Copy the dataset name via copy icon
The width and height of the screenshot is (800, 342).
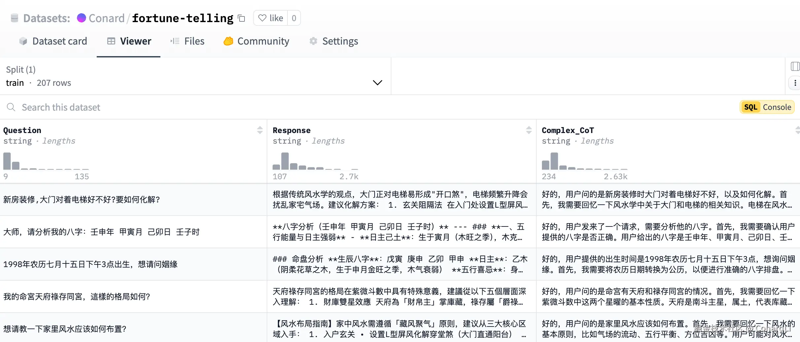click(241, 18)
